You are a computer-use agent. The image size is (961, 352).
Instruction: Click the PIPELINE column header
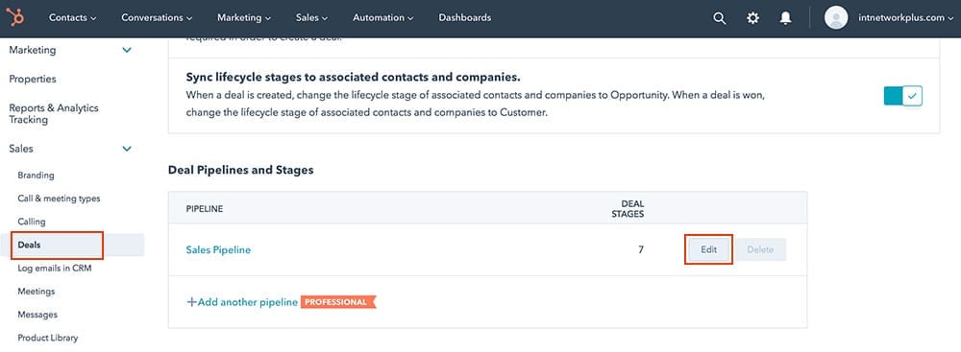[x=205, y=209]
